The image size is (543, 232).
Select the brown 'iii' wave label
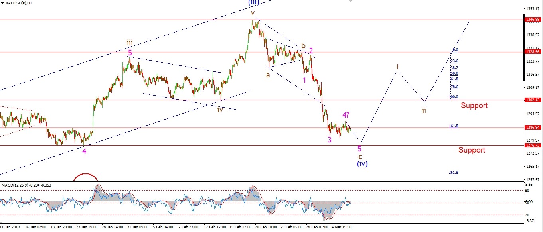130,42
